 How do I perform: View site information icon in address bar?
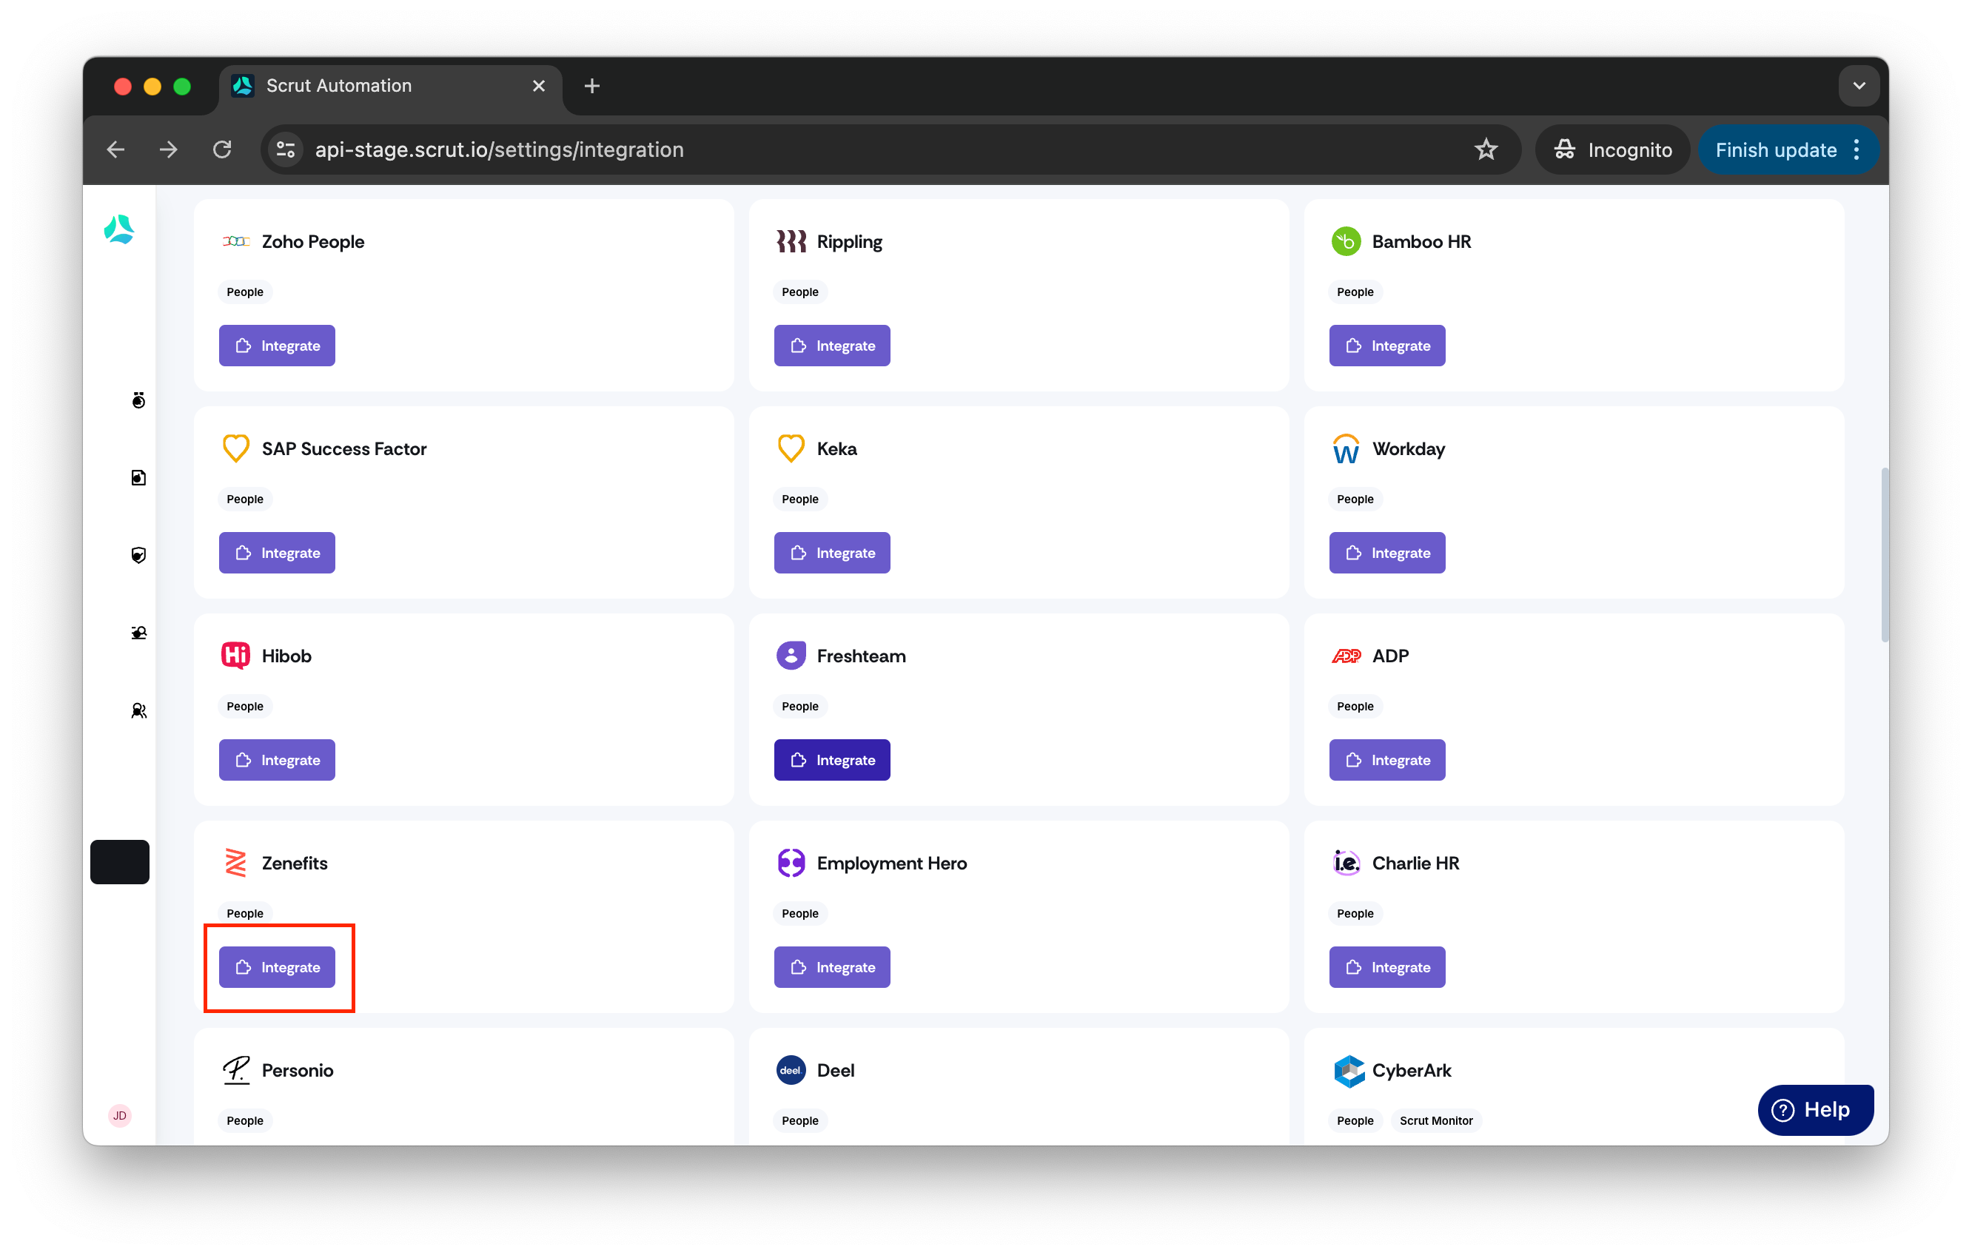pyautogui.click(x=286, y=149)
